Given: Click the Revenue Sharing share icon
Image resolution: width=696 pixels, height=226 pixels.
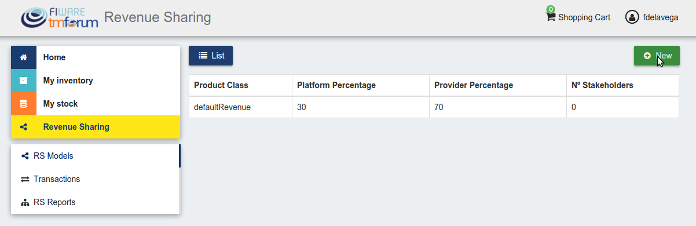Looking at the screenshot, I should [x=24, y=127].
